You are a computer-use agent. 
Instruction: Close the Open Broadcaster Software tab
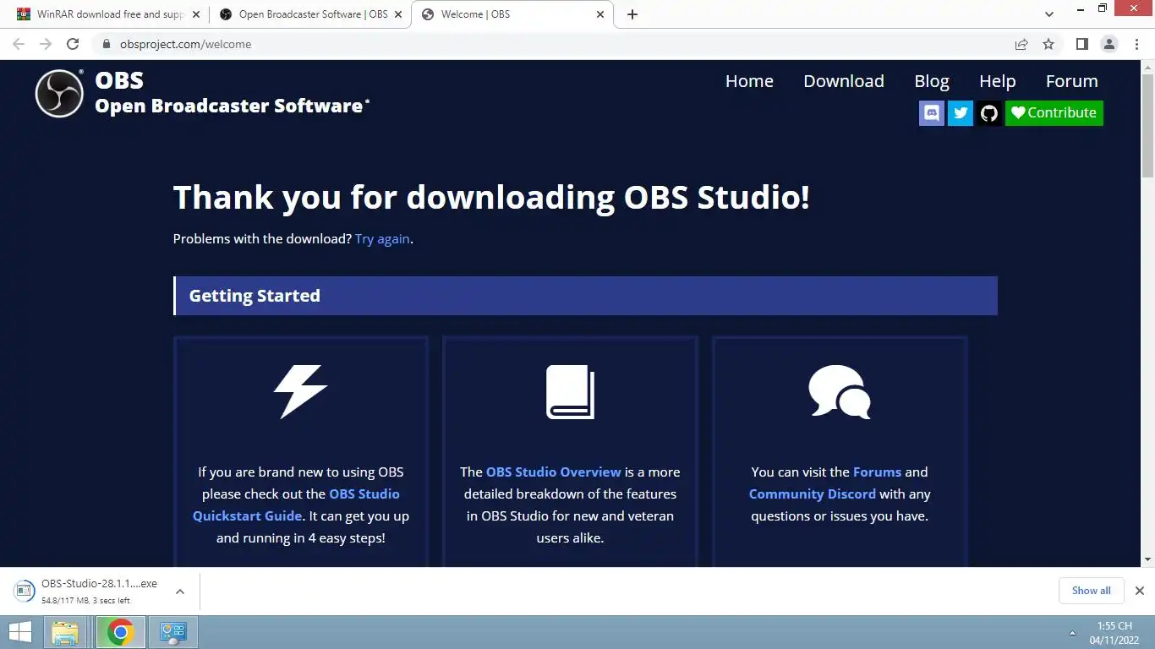click(x=398, y=14)
